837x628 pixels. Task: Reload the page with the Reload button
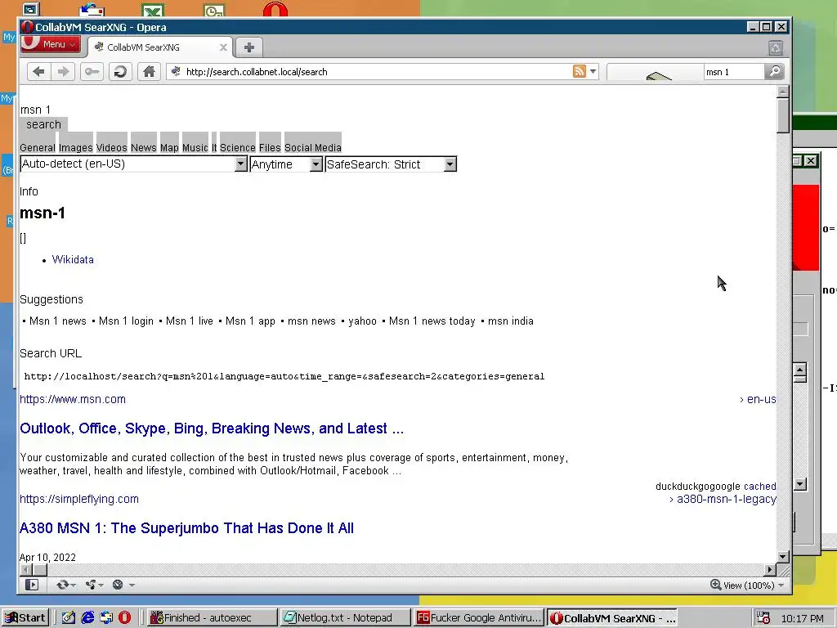pyautogui.click(x=120, y=72)
